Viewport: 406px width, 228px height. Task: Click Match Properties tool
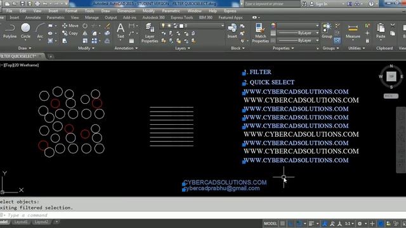[260, 33]
